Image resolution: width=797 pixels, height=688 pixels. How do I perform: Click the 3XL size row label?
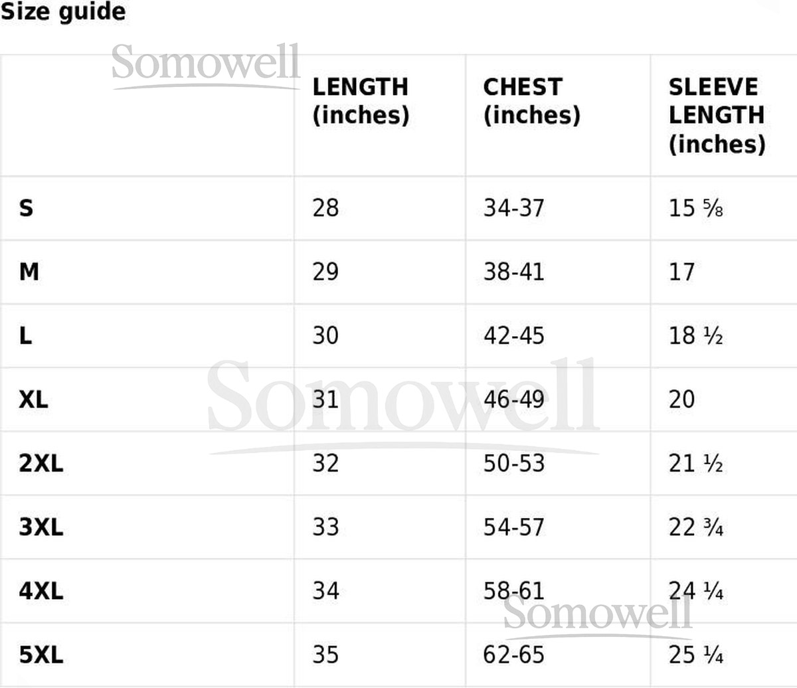click(41, 527)
